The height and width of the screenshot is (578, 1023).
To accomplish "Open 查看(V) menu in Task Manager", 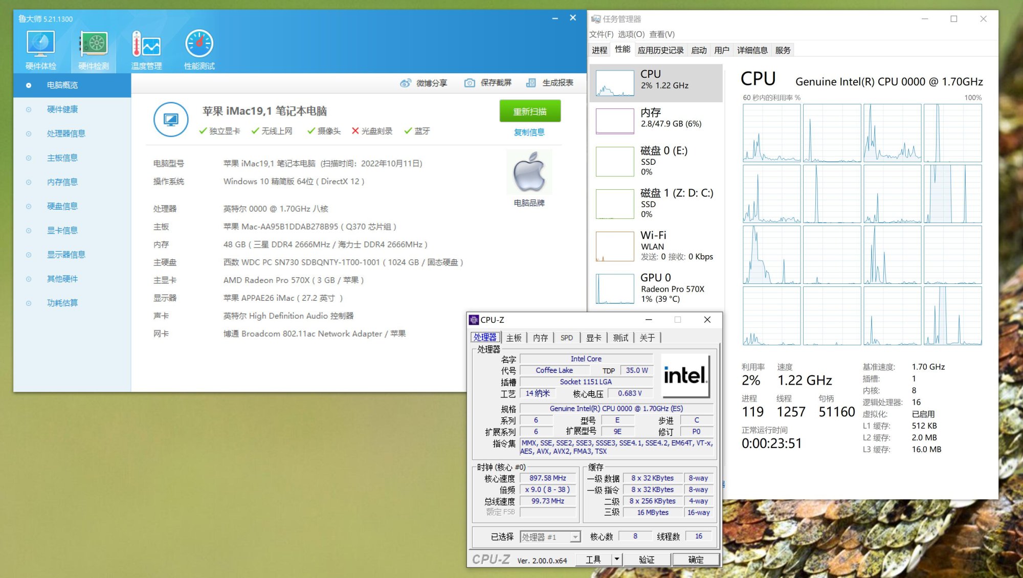I will [x=662, y=34].
